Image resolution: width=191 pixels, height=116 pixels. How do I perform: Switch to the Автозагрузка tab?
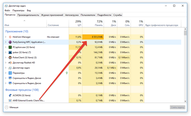[x=72, y=15]
